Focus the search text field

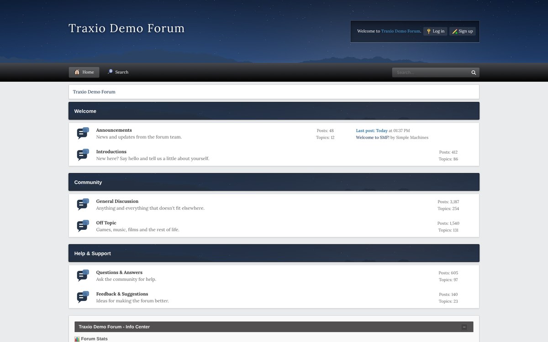point(430,73)
